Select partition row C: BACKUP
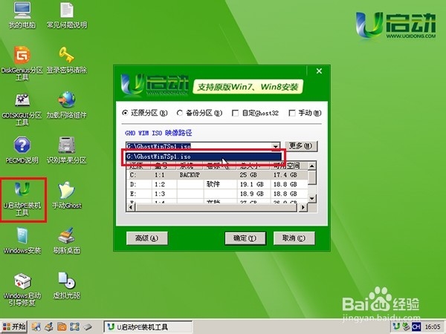 click(217, 175)
